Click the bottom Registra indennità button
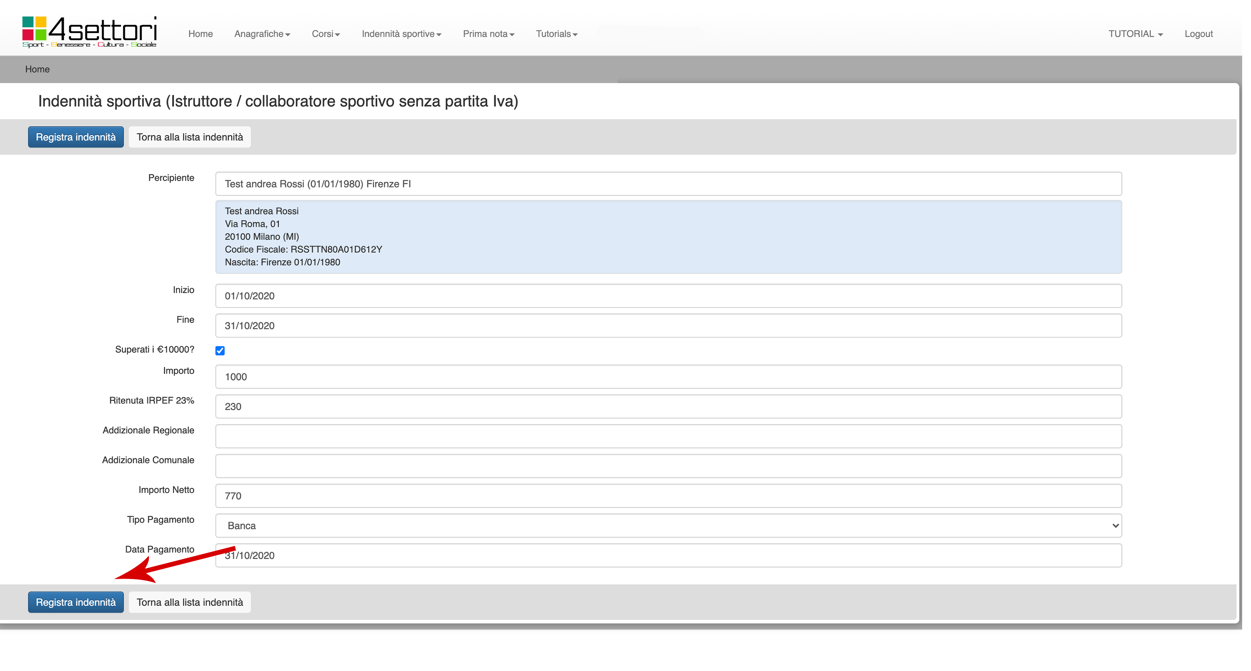The image size is (1251, 671). (x=76, y=602)
